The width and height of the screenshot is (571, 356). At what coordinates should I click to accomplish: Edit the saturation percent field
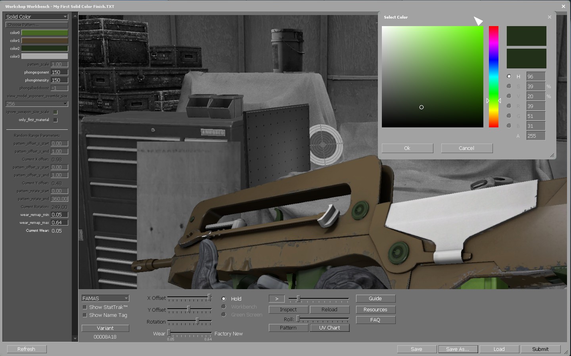536,86
